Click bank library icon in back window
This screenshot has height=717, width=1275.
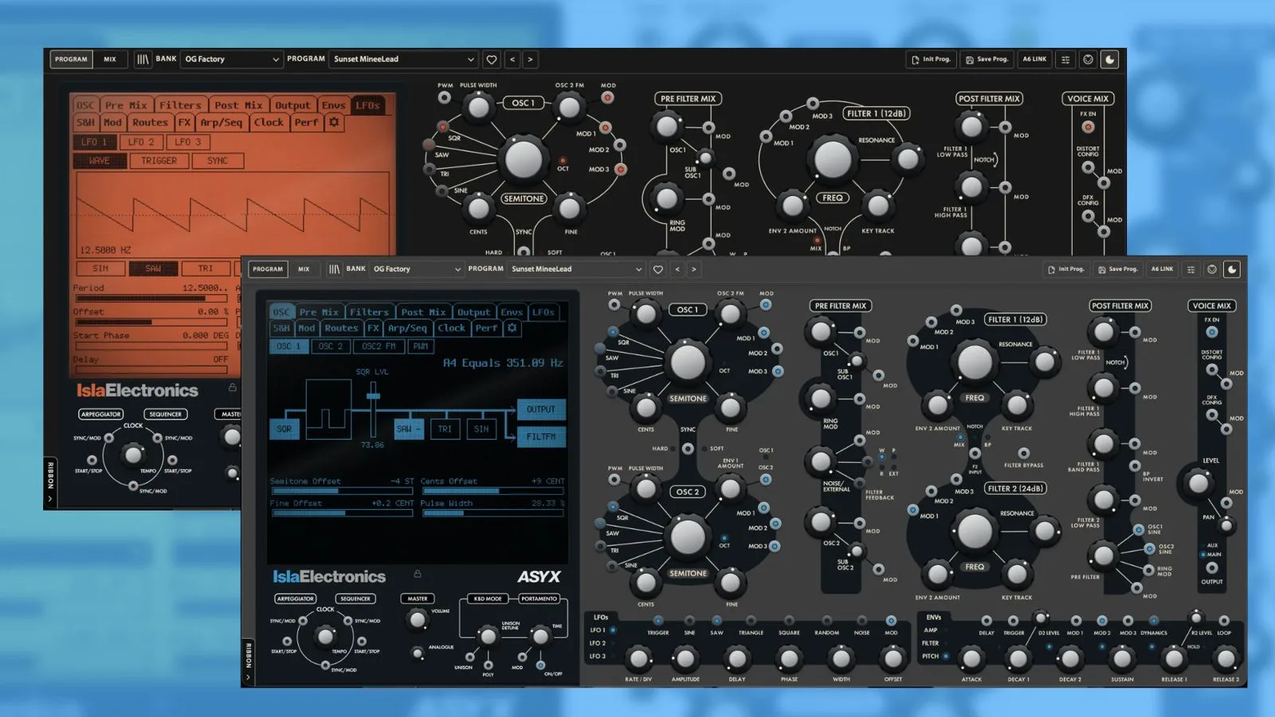(x=143, y=59)
